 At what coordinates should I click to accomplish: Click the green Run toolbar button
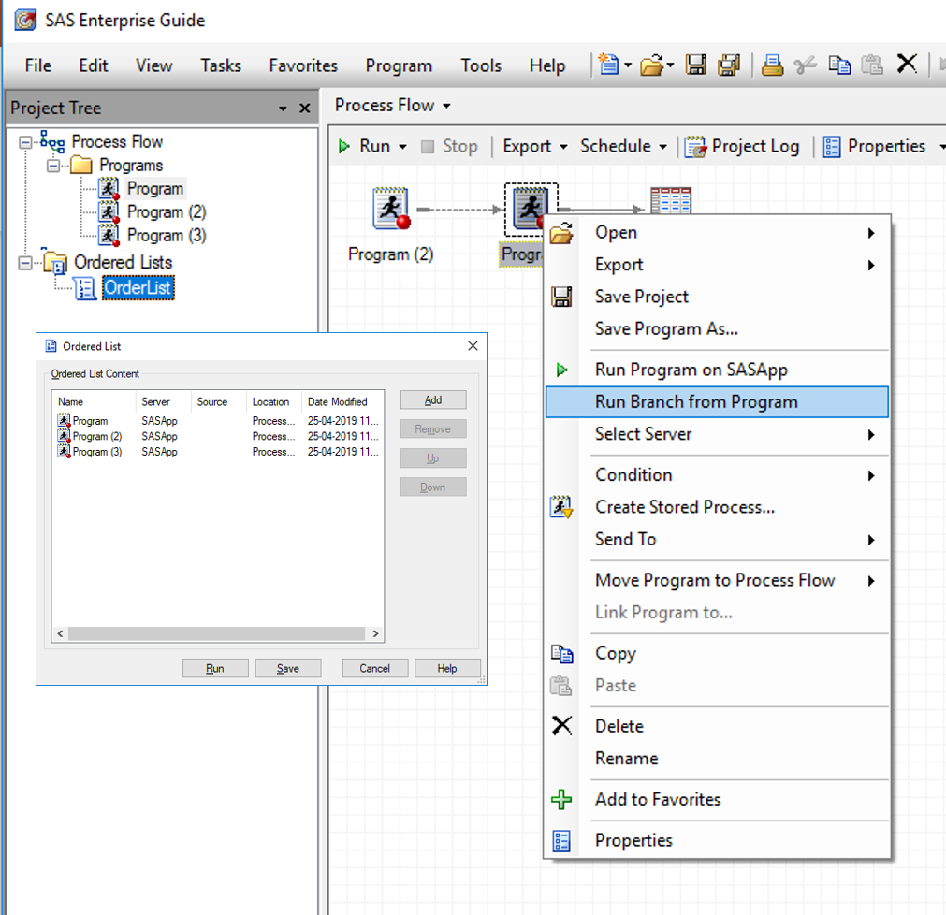pyautogui.click(x=364, y=146)
